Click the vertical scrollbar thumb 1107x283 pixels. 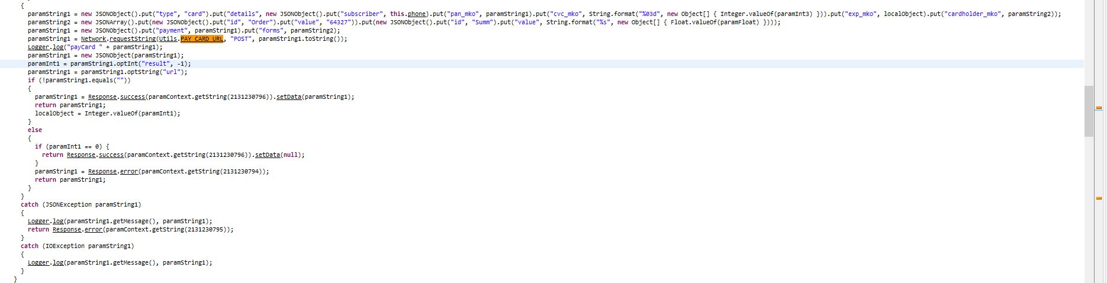pos(1089,111)
